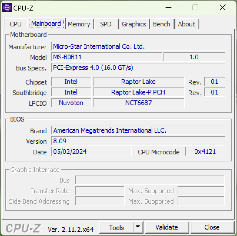Click the Tools button

[116, 227]
